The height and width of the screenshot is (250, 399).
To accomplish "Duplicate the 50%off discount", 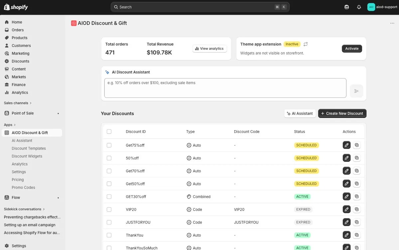I will click(x=357, y=158).
